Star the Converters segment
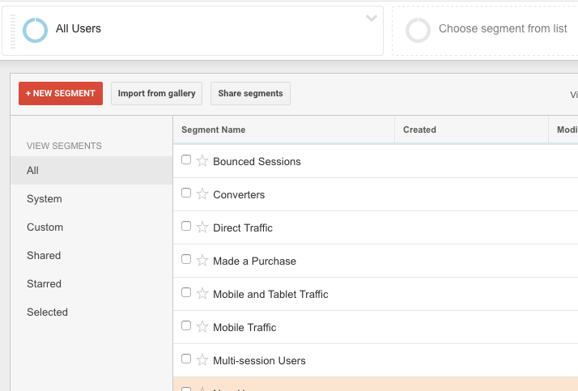Viewport: 578px width, 391px height. (x=202, y=194)
